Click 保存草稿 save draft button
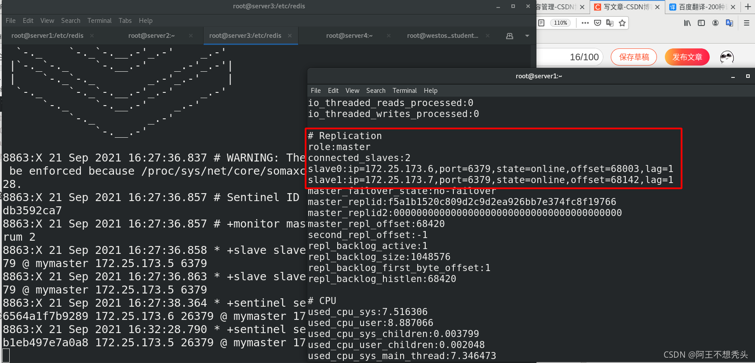Image resolution: width=755 pixels, height=363 pixels. pyautogui.click(x=634, y=57)
